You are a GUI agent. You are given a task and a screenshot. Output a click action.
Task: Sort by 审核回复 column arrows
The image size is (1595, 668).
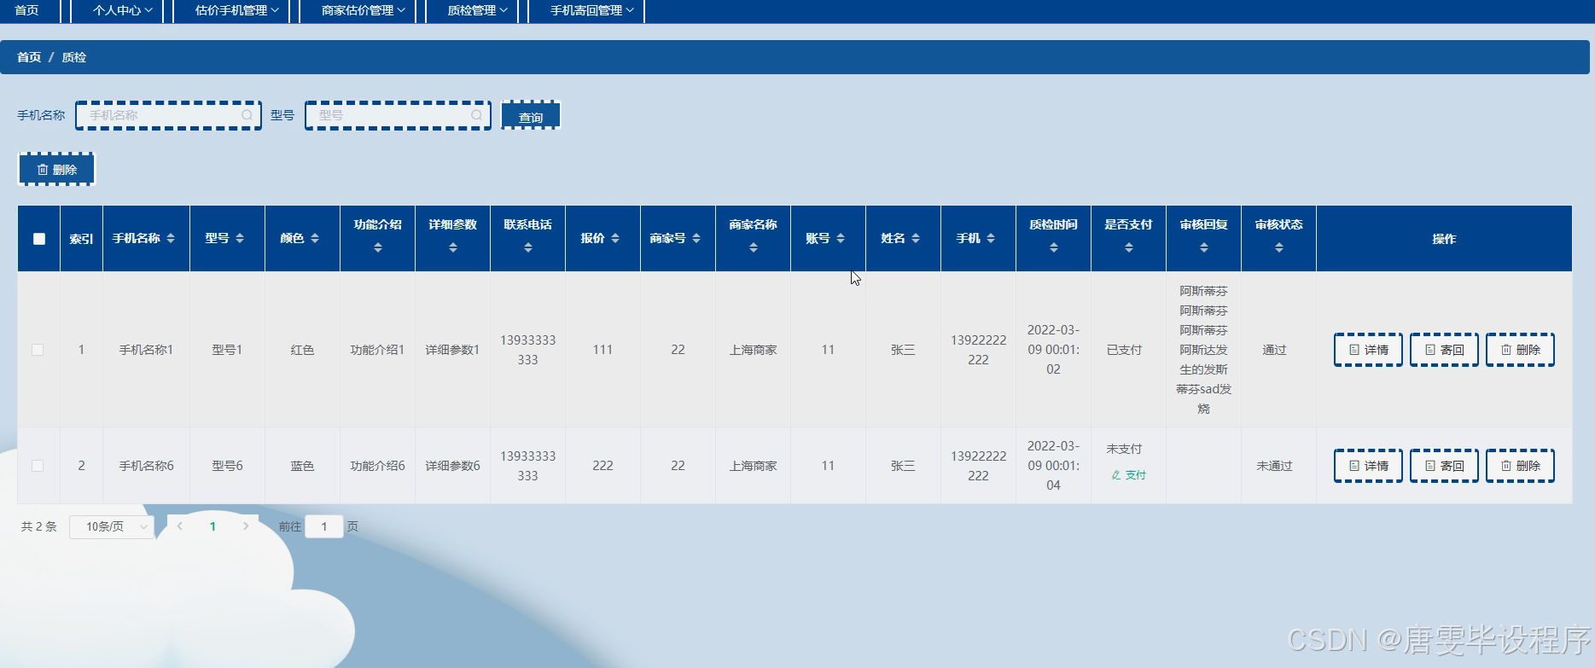point(1204,247)
